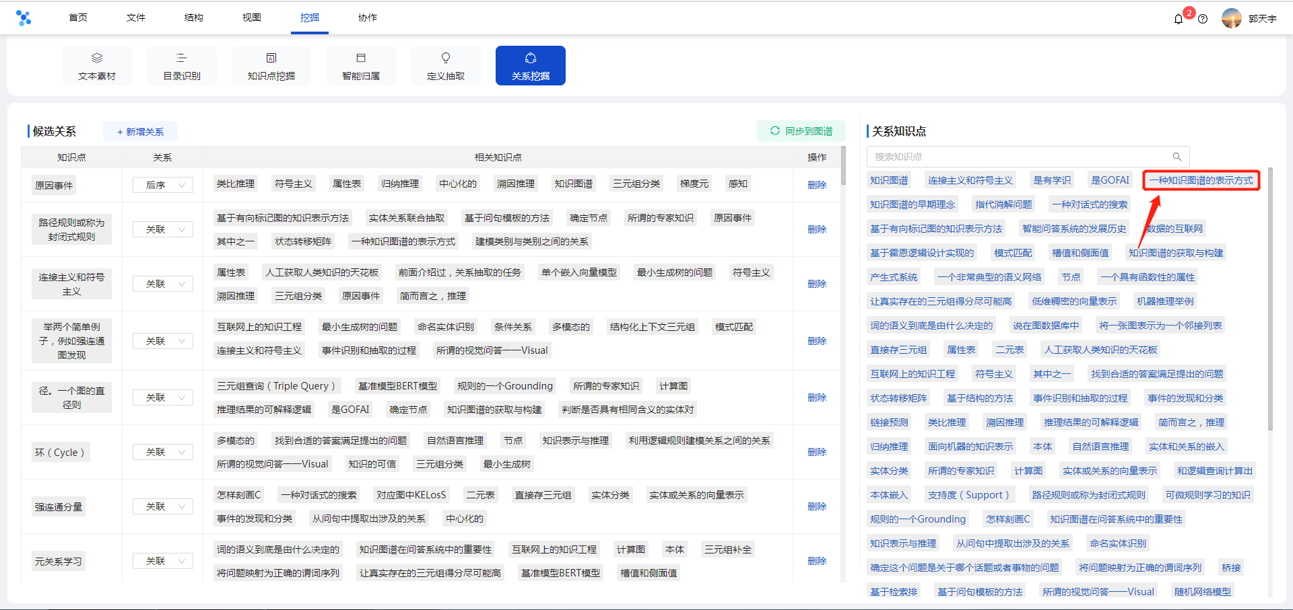
Task: Delete the 原因事件 relation row
Action: pyautogui.click(x=817, y=185)
